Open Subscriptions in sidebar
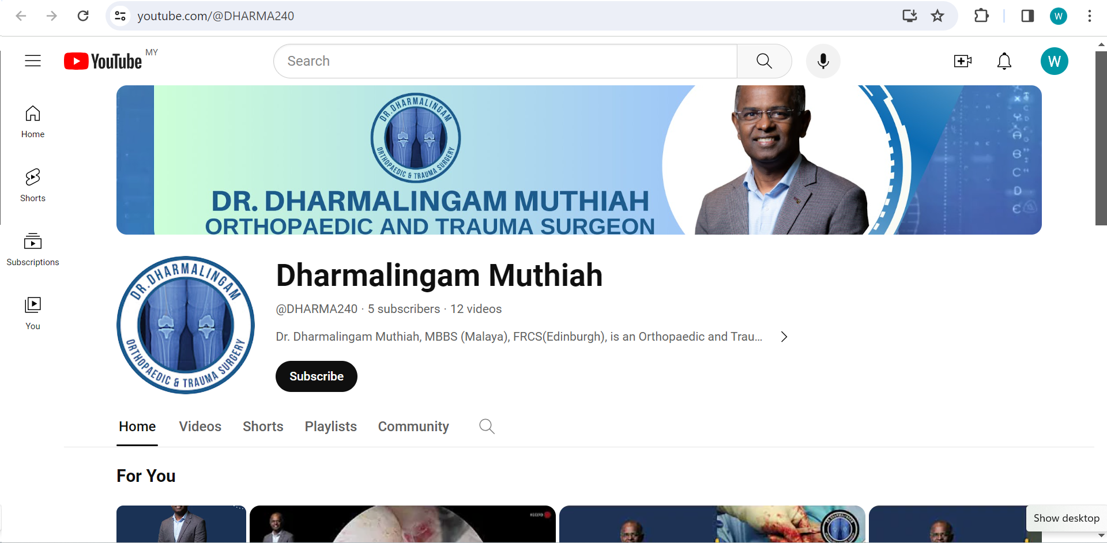Image resolution: width=1107 pixels, height=543 pixels. pos(33,250)
